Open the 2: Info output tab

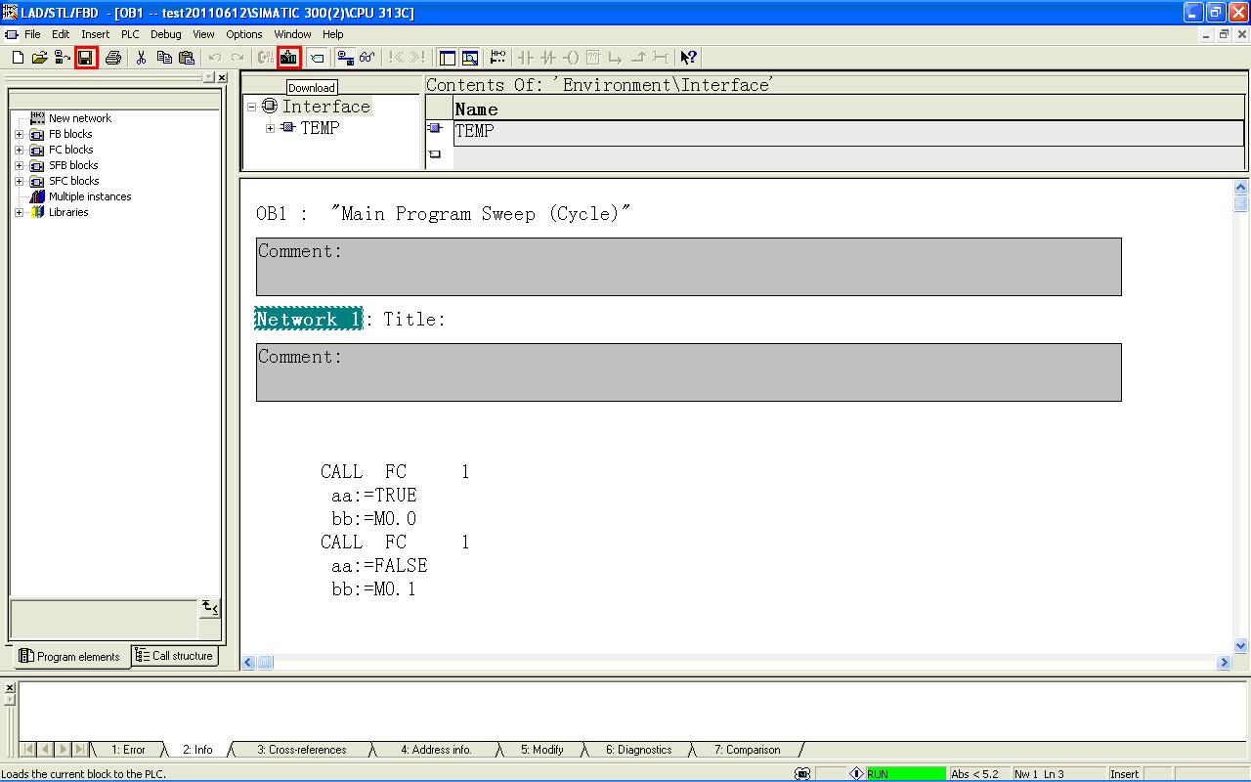(197, 750)
